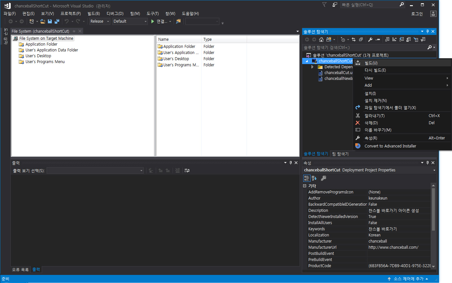Click the Open File folder icon in toolbar
Image resolution: width=452 pixels, height=283 pixels.
pos(43,21)
